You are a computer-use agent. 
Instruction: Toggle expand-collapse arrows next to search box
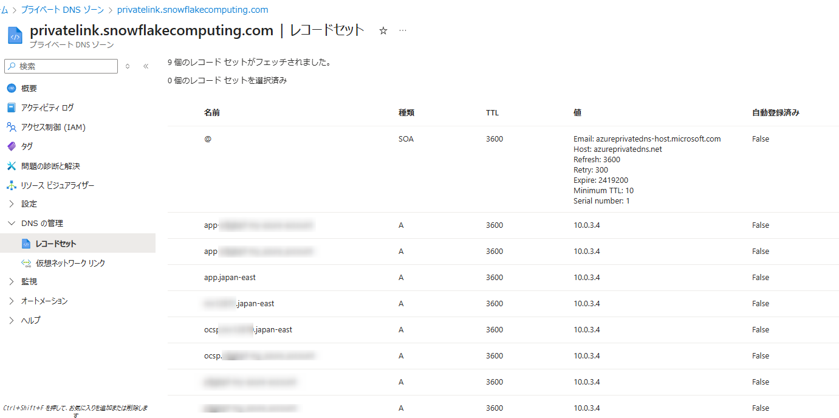coord(128,66)
